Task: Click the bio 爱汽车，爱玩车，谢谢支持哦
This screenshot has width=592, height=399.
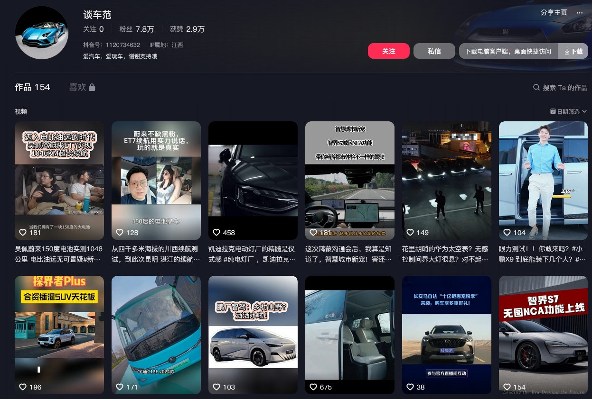Action: pyautogui.click(x=120, y=56)
